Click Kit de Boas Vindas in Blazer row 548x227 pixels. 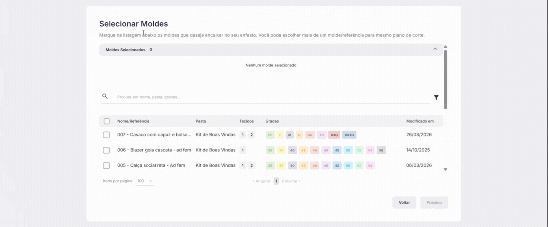pos(215,150)
